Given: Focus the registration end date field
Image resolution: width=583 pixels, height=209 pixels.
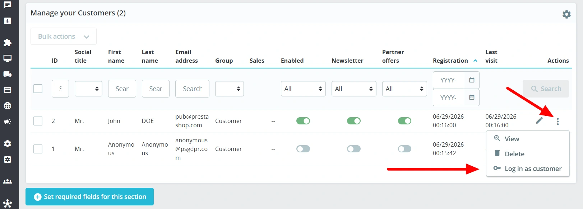Looking at the screenshot, I should pyautogui.click(x=448, y=97).
